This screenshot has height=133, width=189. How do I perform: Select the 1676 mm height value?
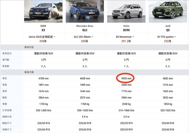pos(44,91)
